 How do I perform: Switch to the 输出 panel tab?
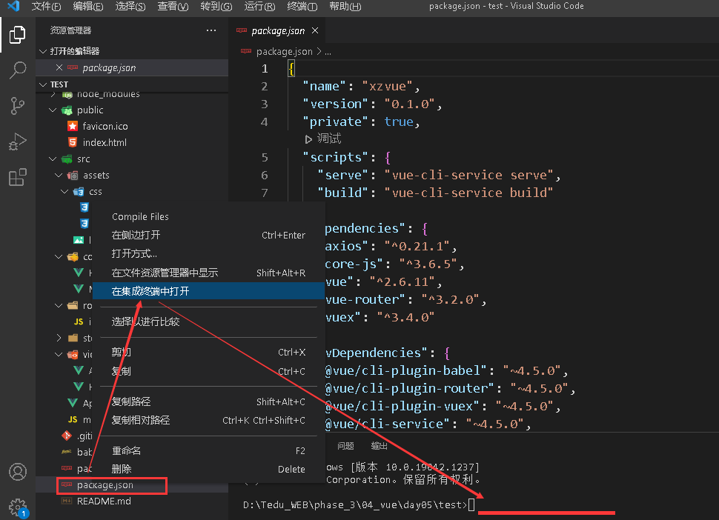[x=378, y=445]
